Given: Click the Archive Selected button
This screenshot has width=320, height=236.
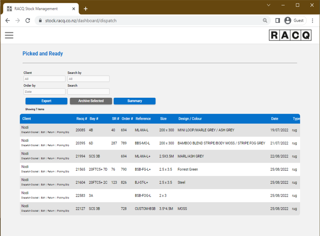Looking at the screenshot, I should point(91,101).
